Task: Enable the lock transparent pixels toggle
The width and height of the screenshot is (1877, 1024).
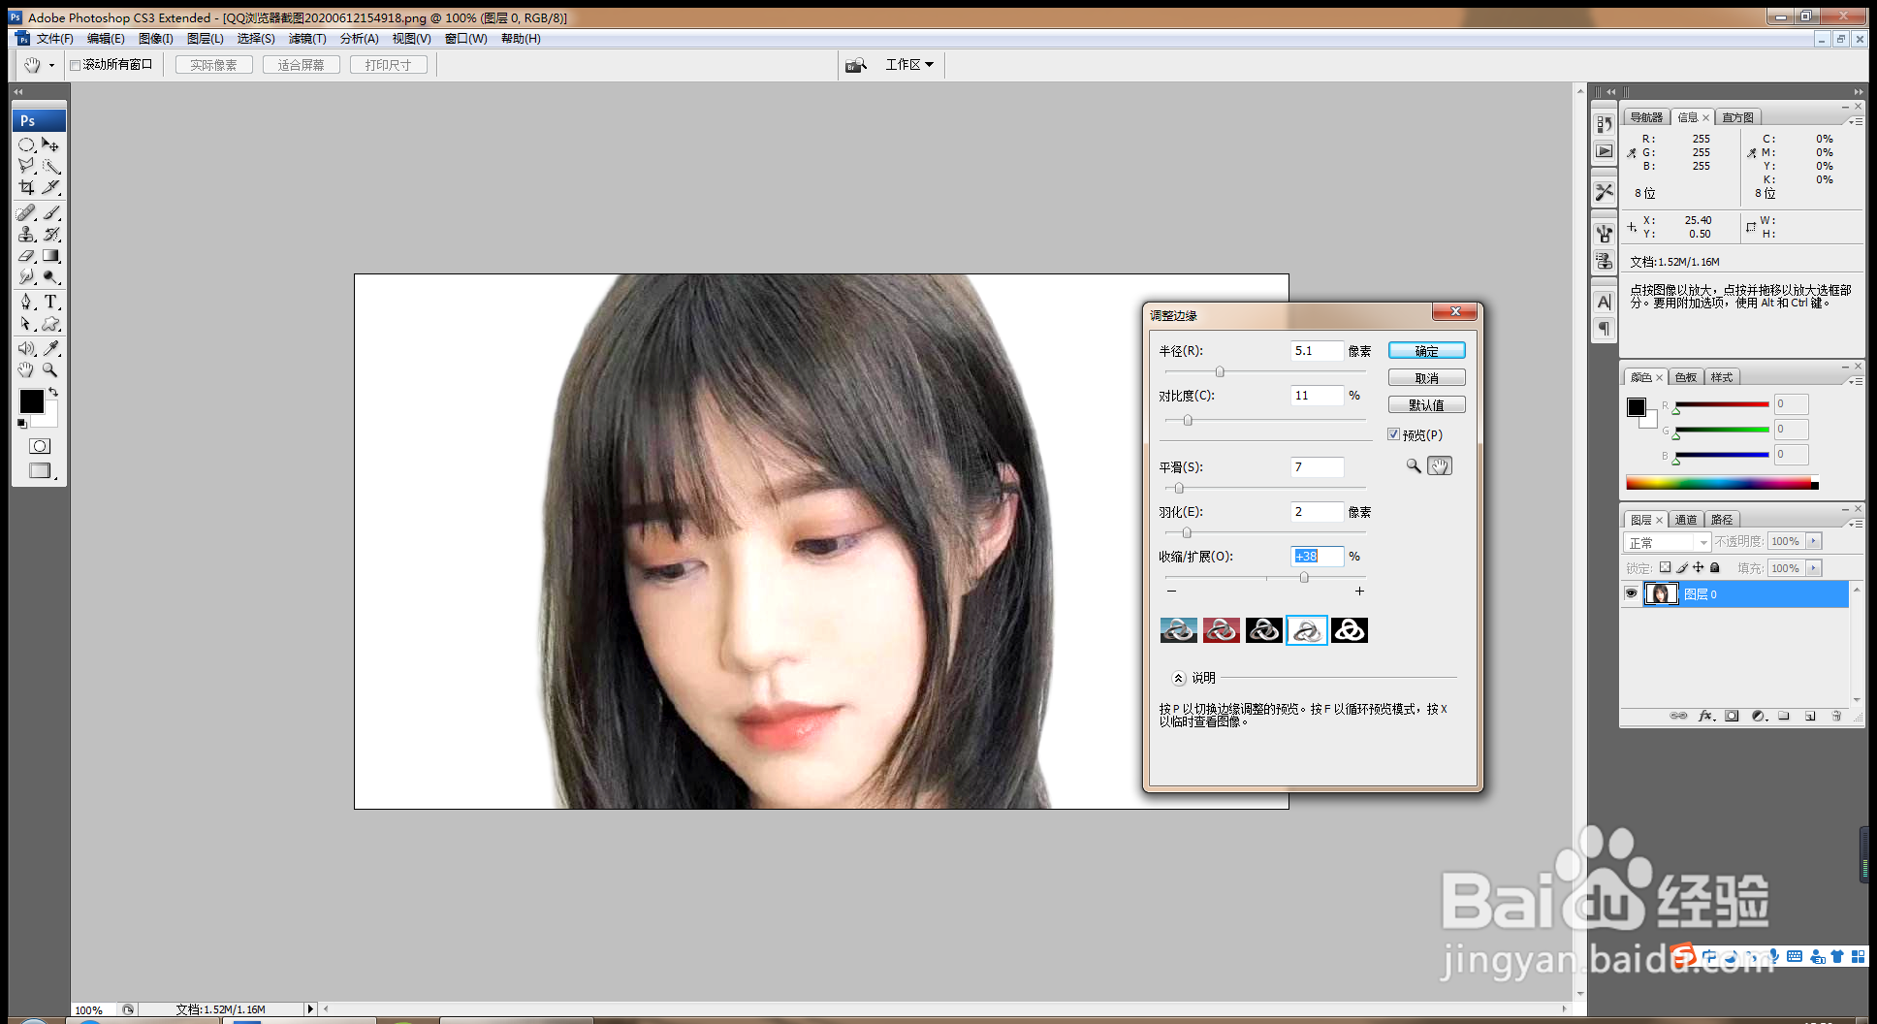Action: tap(1666, 567)
